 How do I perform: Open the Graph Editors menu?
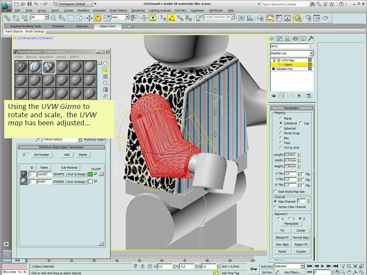(x=118, y=11)
